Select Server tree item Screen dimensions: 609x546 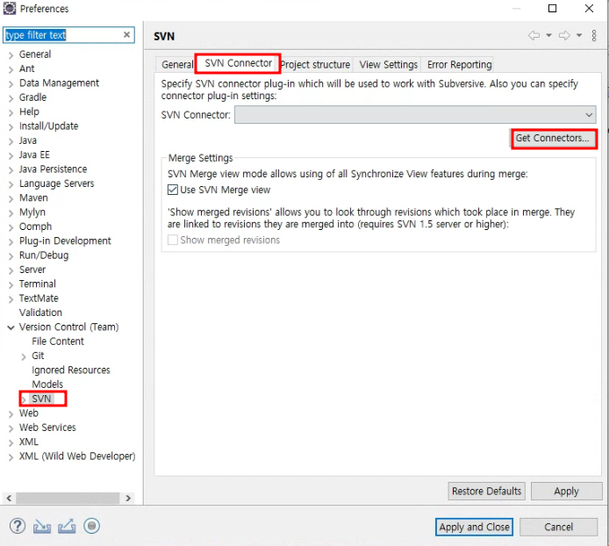point(32,269)
